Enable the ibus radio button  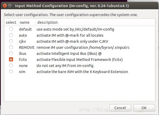[x=11, y=53]
